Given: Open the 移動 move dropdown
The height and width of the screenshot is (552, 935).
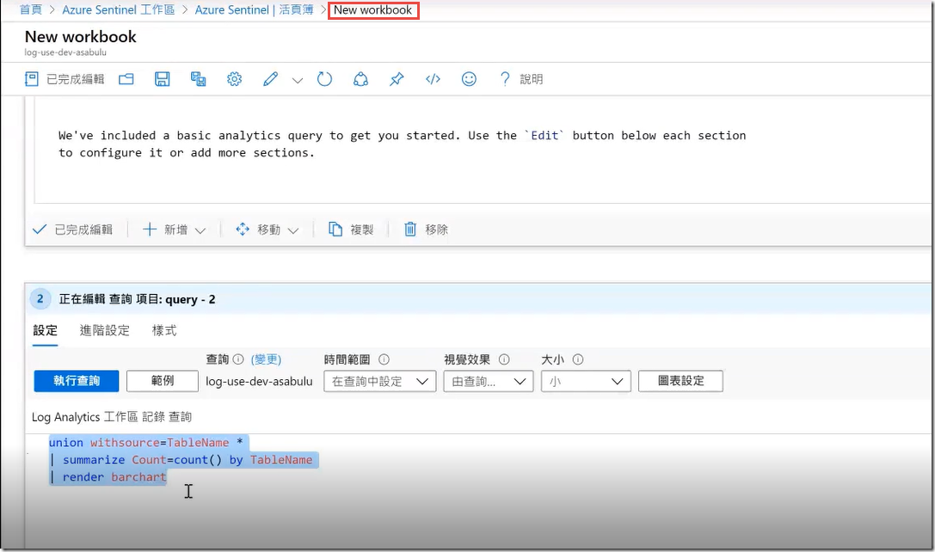Looking at the screenshot, I should 268,230.
